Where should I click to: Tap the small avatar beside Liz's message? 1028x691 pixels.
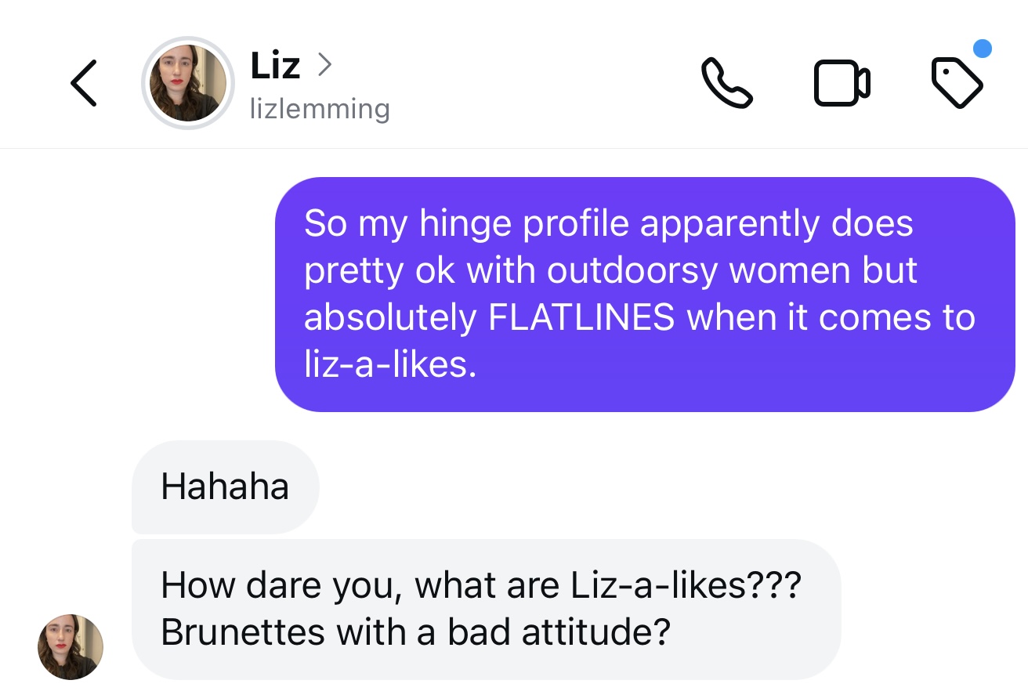tap(71, 647)
